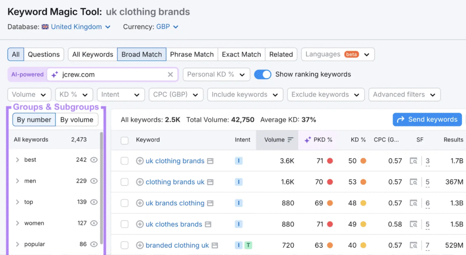
Task: Expand the 'best' keyword group
Action: pyautogui.click(x=18, y=160)
